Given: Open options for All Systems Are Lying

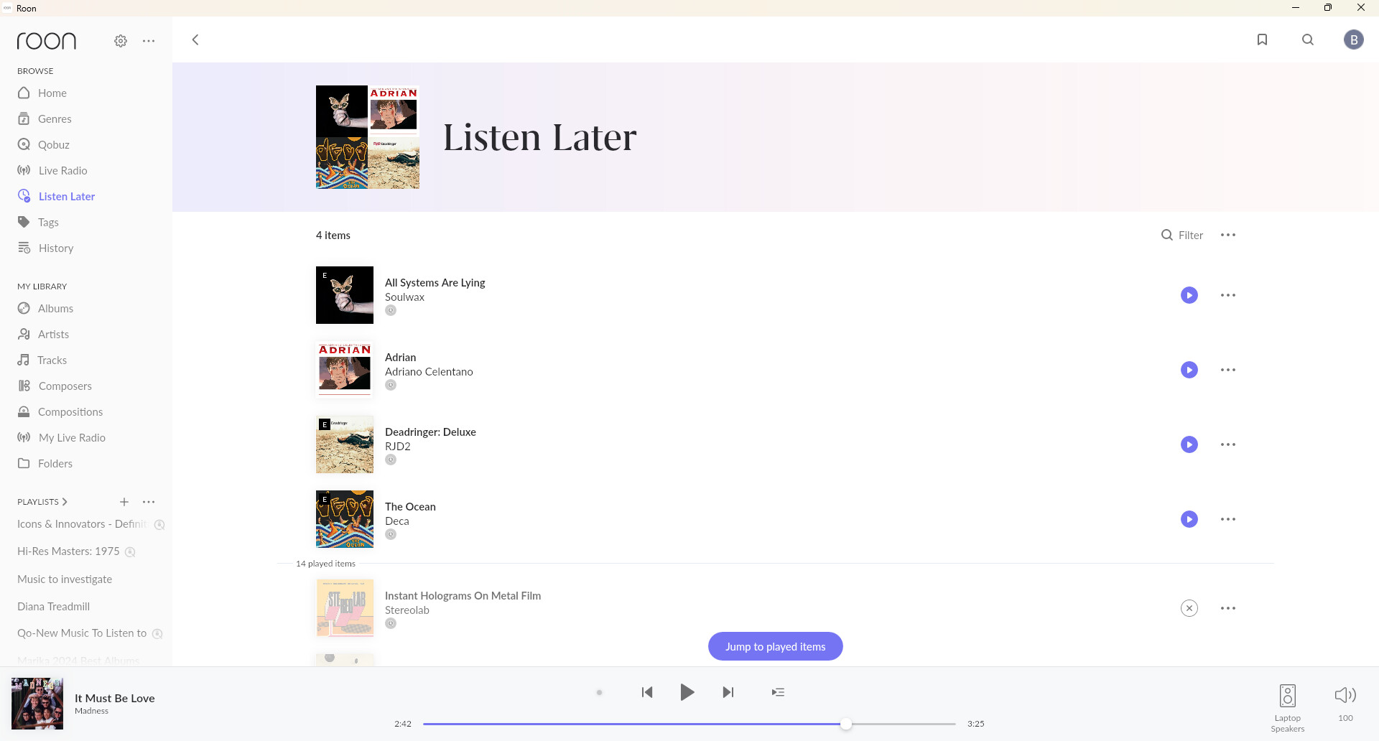Looking at the screenshot, I should coord(1228,295).
